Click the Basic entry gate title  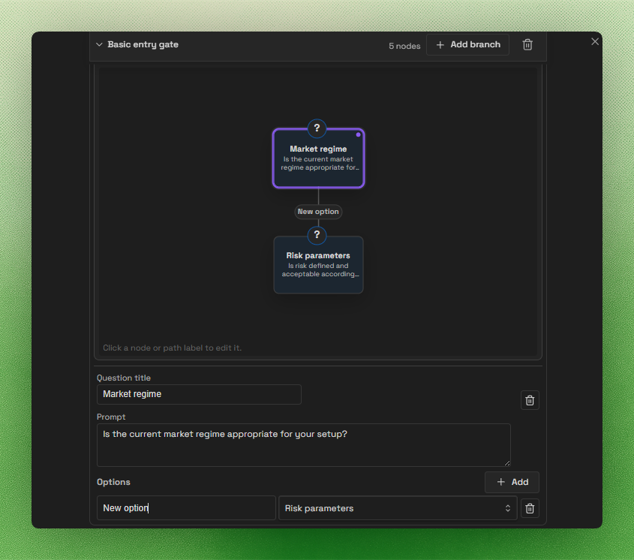coord(143,44)
